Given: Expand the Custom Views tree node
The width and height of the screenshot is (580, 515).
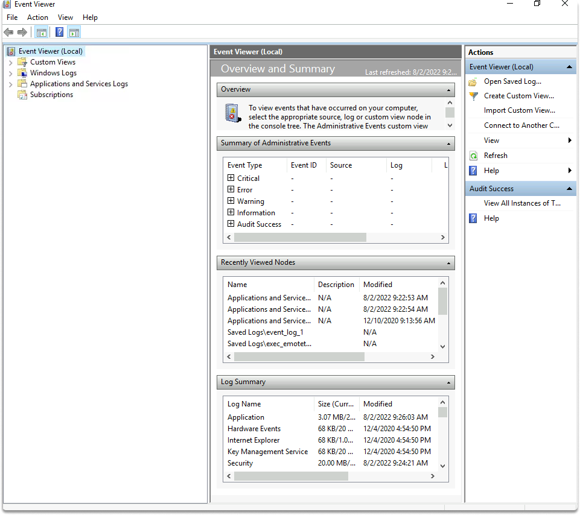Looking at the screenshot, I should pyautogui.click(x=11, y=63).
